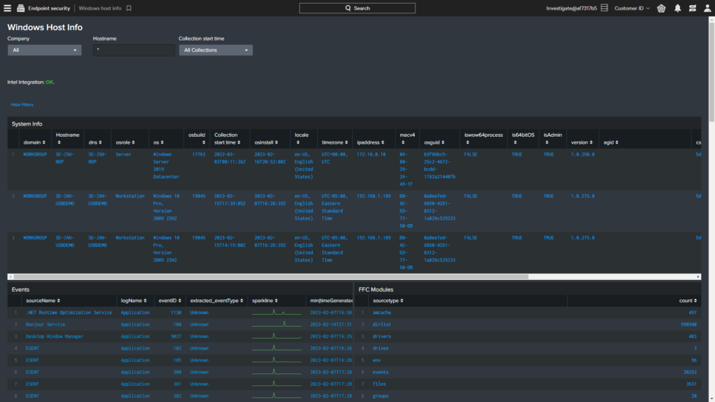
Task: Click the Endpoint security app icon
Action: 20,8
